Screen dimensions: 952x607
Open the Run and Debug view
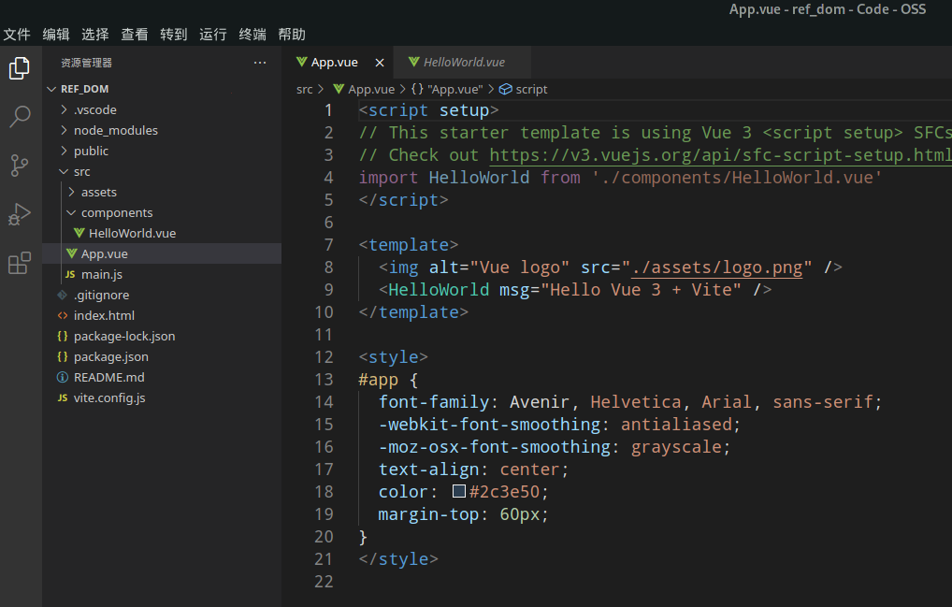[x=20, y=214]
